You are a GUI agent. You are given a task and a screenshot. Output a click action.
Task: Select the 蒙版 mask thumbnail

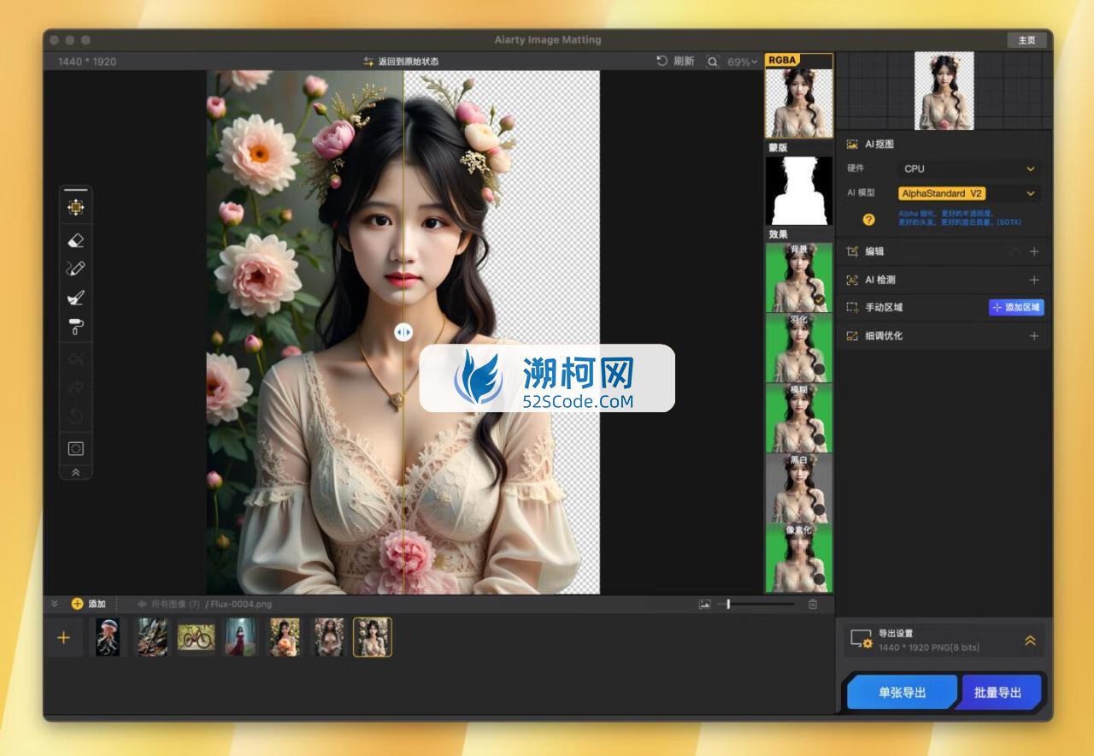click(x=798, y=191)
